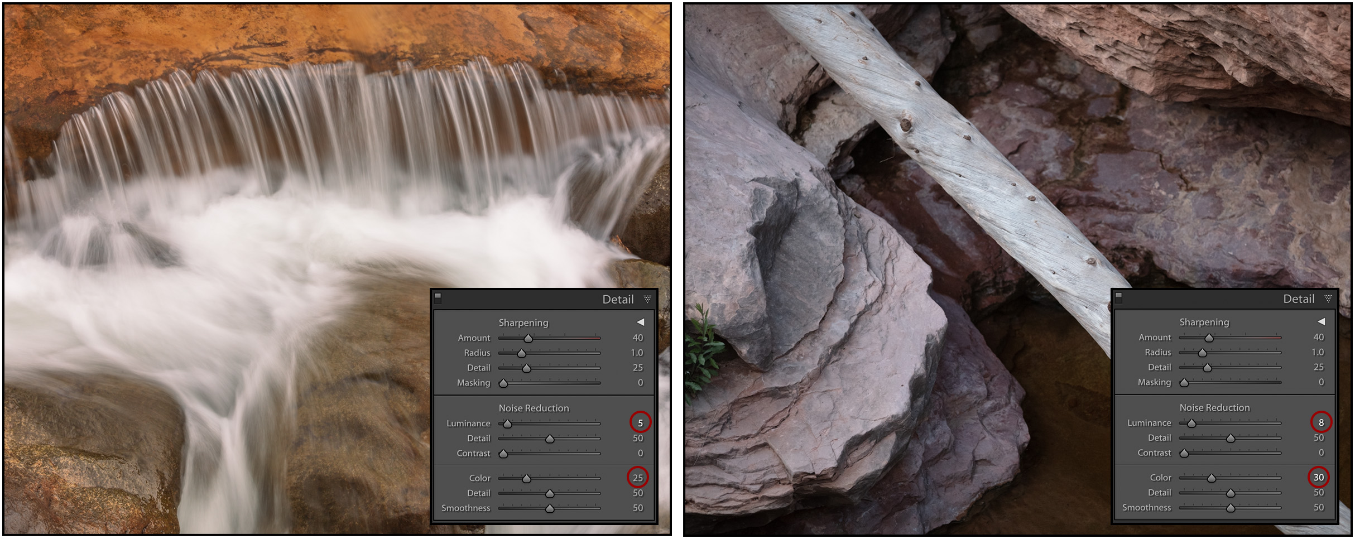The image size is (1355, 539).
Task: Click the Luminance slider handle in the rock panel
Action: (1191, 423)
